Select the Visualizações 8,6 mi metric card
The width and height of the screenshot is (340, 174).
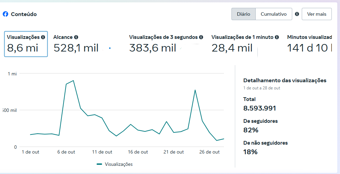26,44
